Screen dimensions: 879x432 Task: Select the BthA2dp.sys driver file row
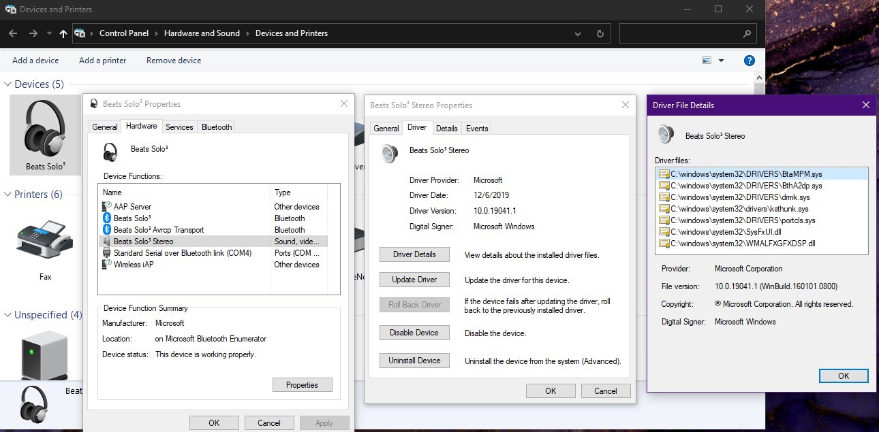pyautogui.click(x=762, y=186)
